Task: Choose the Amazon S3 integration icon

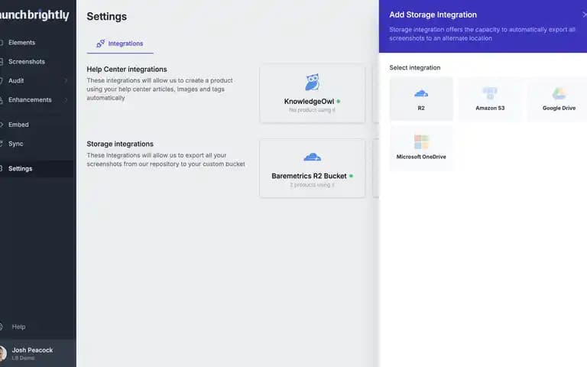Action: (x=490, y=93)
